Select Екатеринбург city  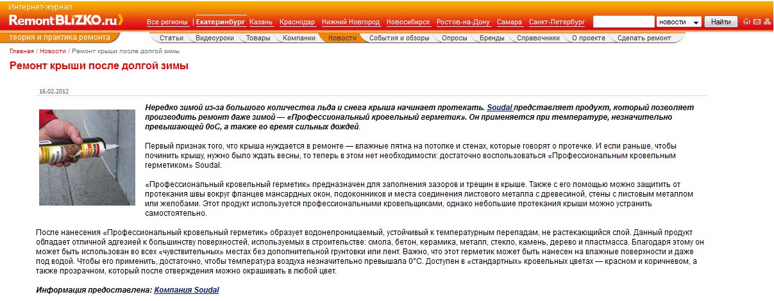(221, 22)
